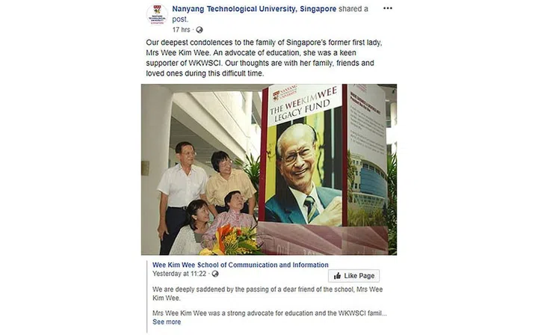Like the Wee Kim Wee School page
The height and width of the screenshot is (335, 538).
coord(353,276)
